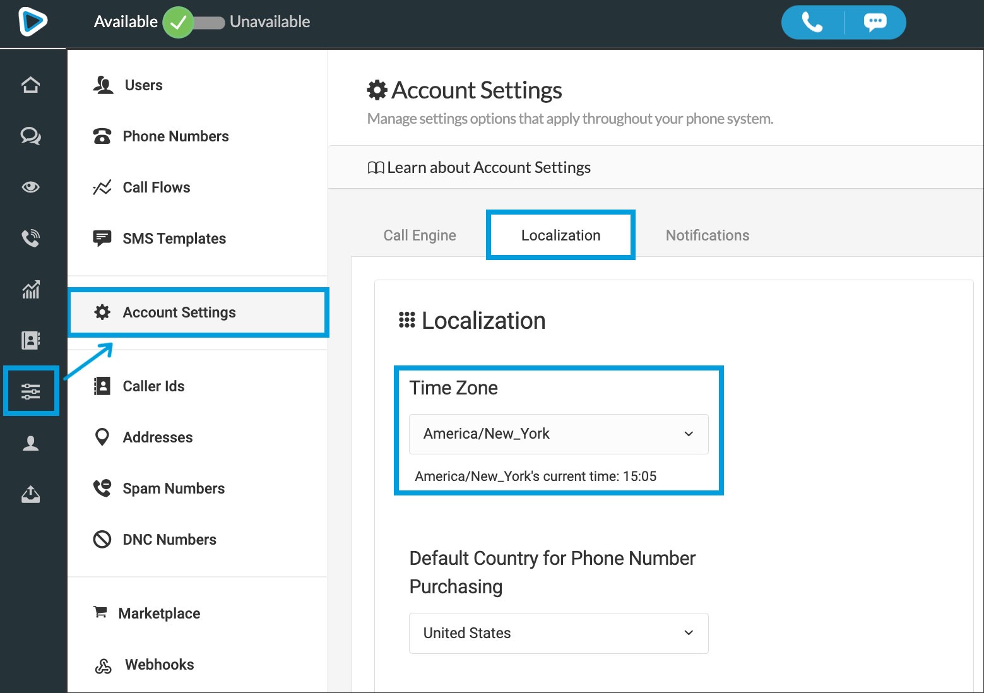
Task: Go to Phone Numbers in the menu
Action: pyautogui.click(x=175, y=136)
